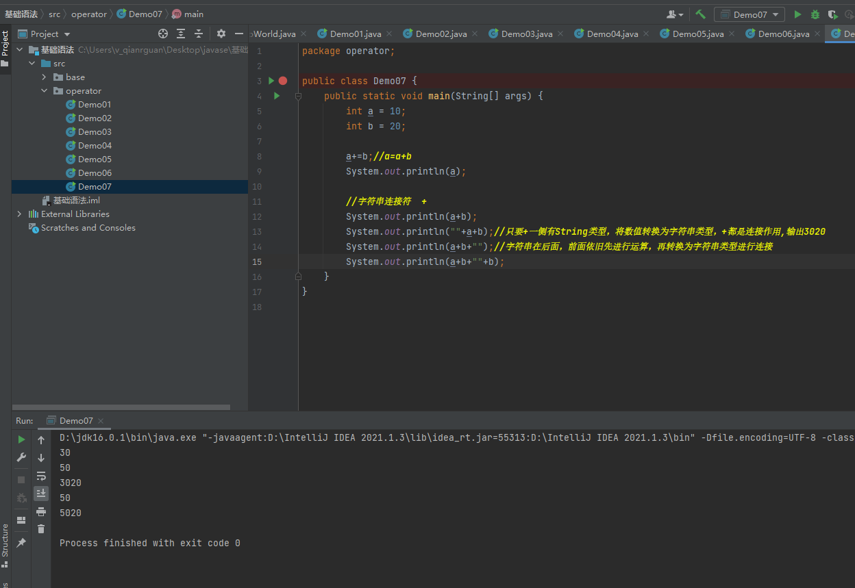Toggle scroll to end in console
855x588 pixels.
point(41,494)
